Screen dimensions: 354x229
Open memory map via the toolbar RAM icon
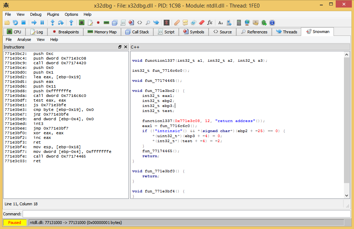[106, 23]
